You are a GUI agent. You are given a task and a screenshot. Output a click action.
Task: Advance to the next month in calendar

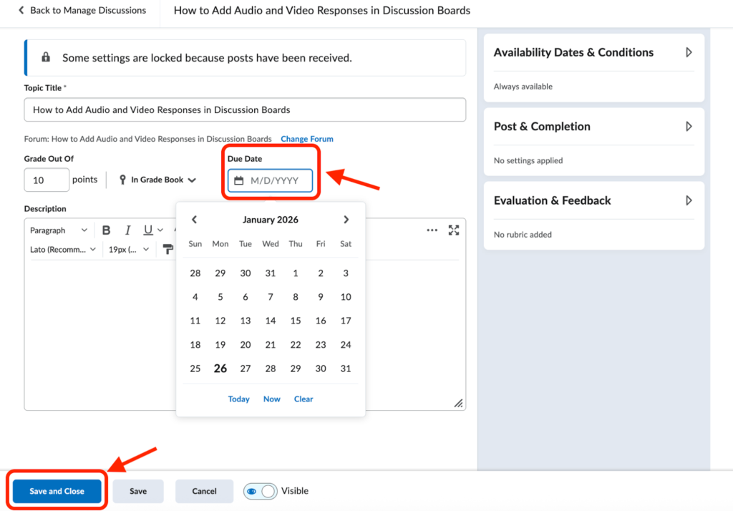click(346, 220)
